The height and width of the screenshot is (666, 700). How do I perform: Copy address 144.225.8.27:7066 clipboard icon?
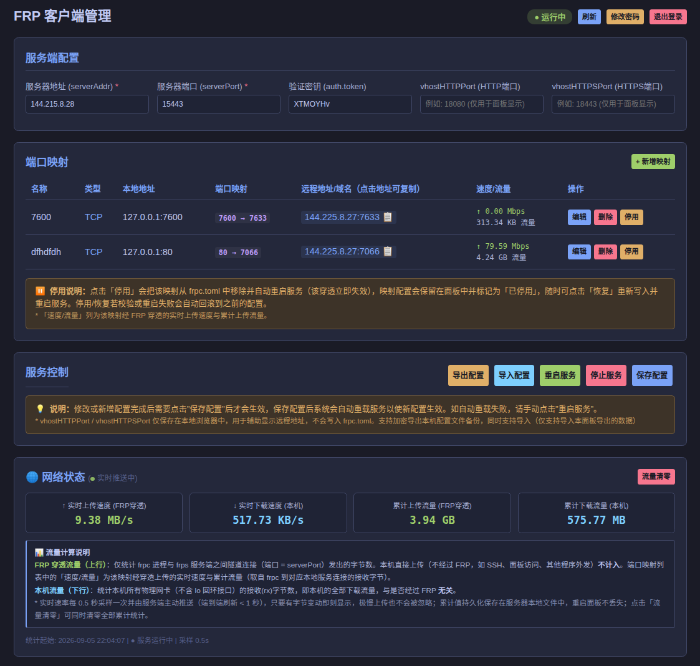(x=388, y=251)
